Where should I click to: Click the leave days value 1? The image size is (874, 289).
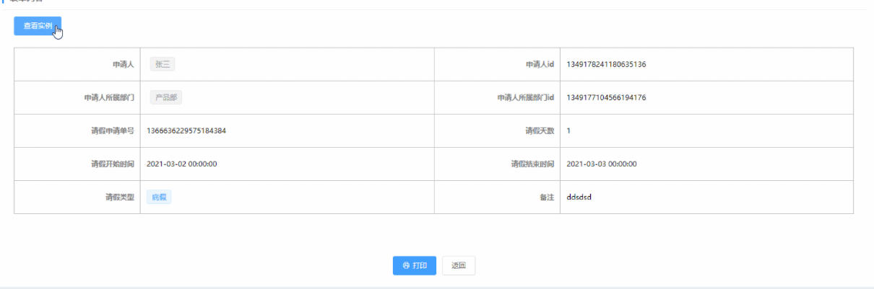(x=568, y=130)
